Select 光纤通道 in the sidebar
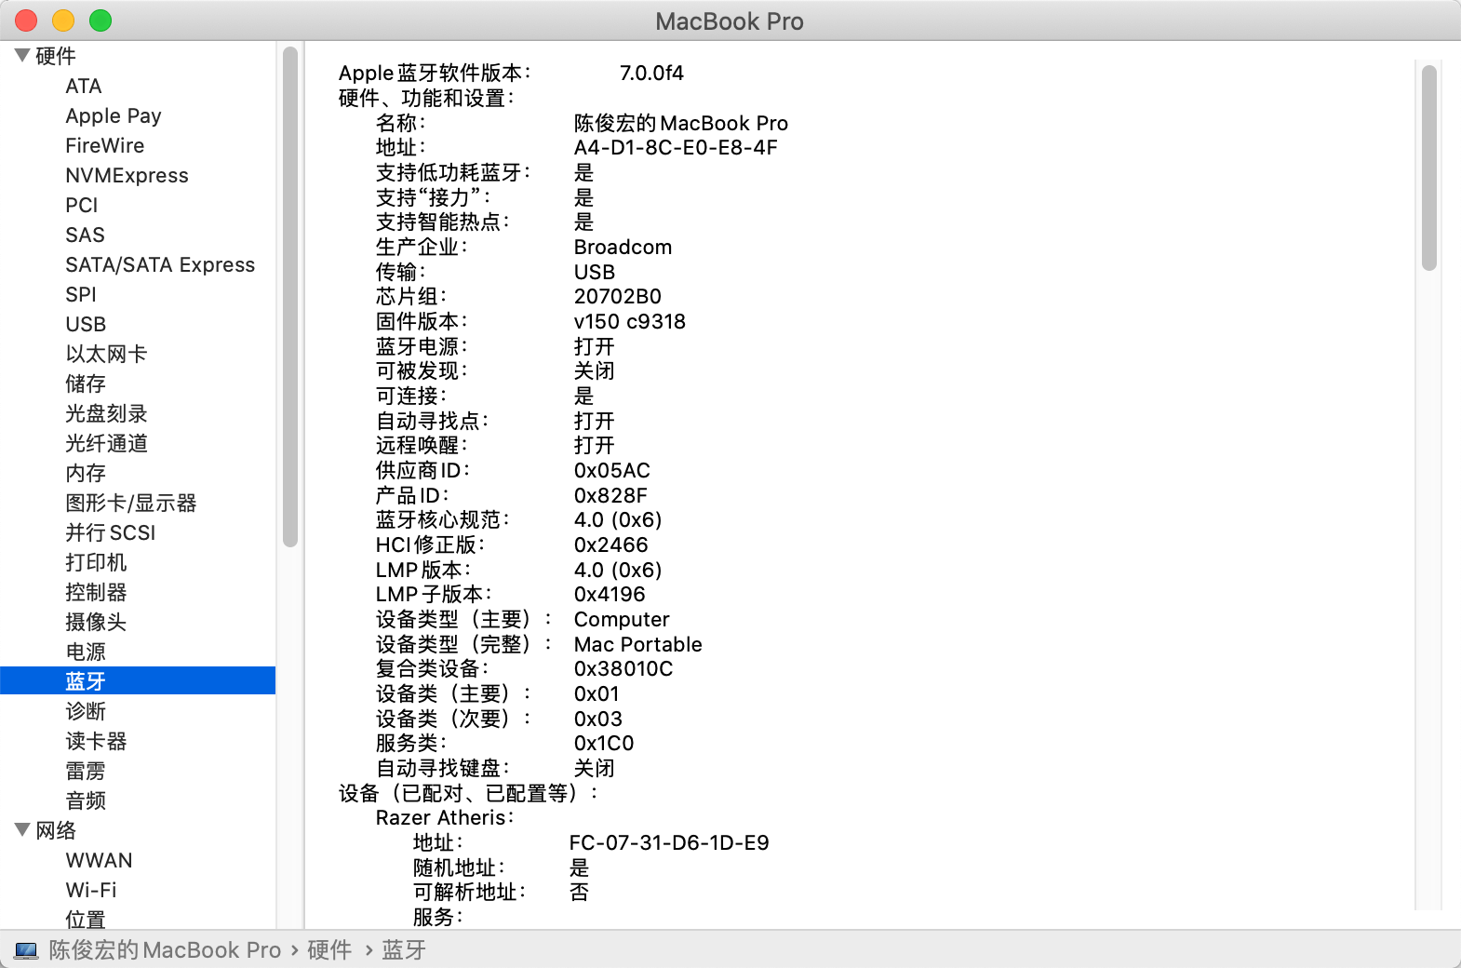 [106, 444]
